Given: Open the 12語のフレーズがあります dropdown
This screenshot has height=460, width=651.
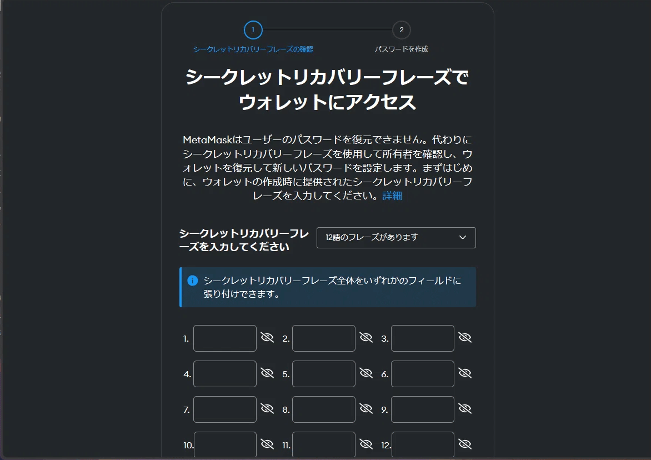Looking at the screenshot, I should pos(396,237).
